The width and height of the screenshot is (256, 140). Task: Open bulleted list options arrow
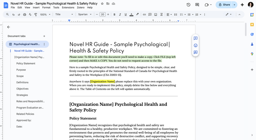(193, 15)
